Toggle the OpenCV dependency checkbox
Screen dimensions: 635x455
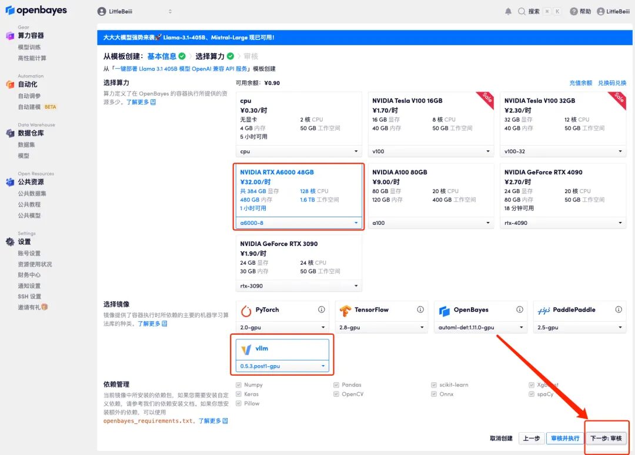pos(336,395)
